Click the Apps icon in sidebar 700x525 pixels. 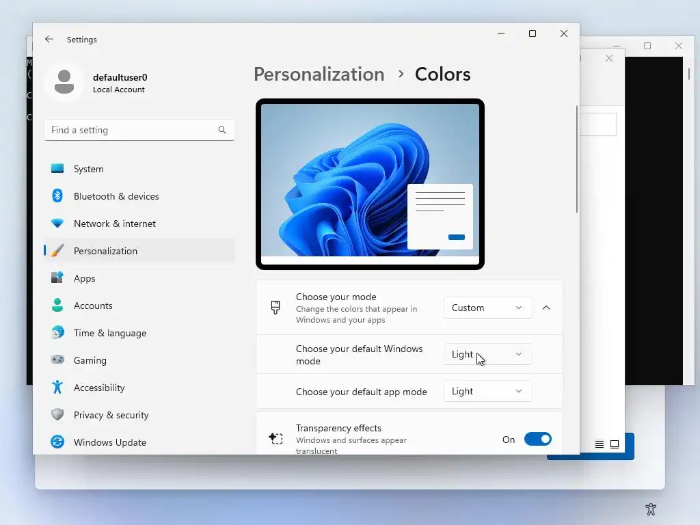(x=57, y=278)
